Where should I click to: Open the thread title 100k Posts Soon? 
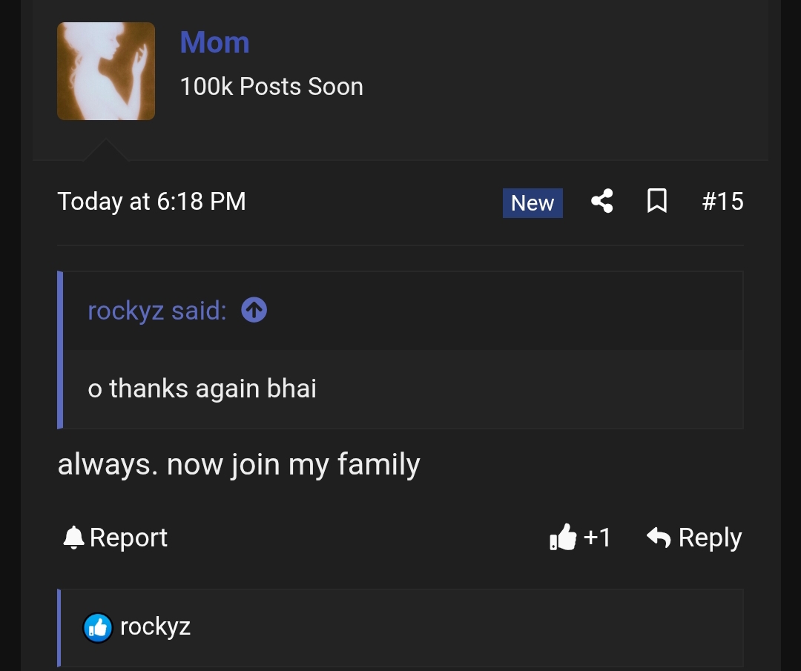tap(271, 86)
